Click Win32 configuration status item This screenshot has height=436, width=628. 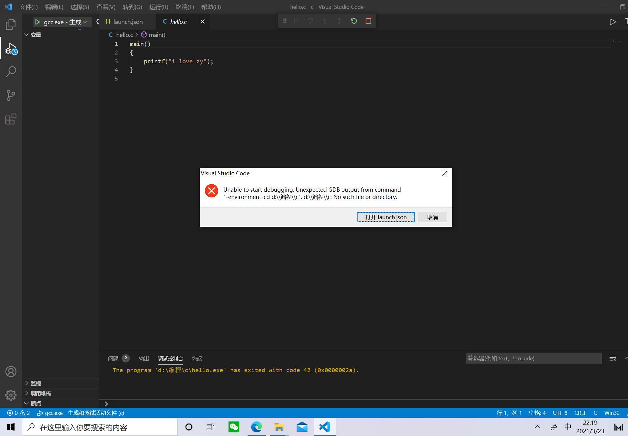[x=612, y=413]
